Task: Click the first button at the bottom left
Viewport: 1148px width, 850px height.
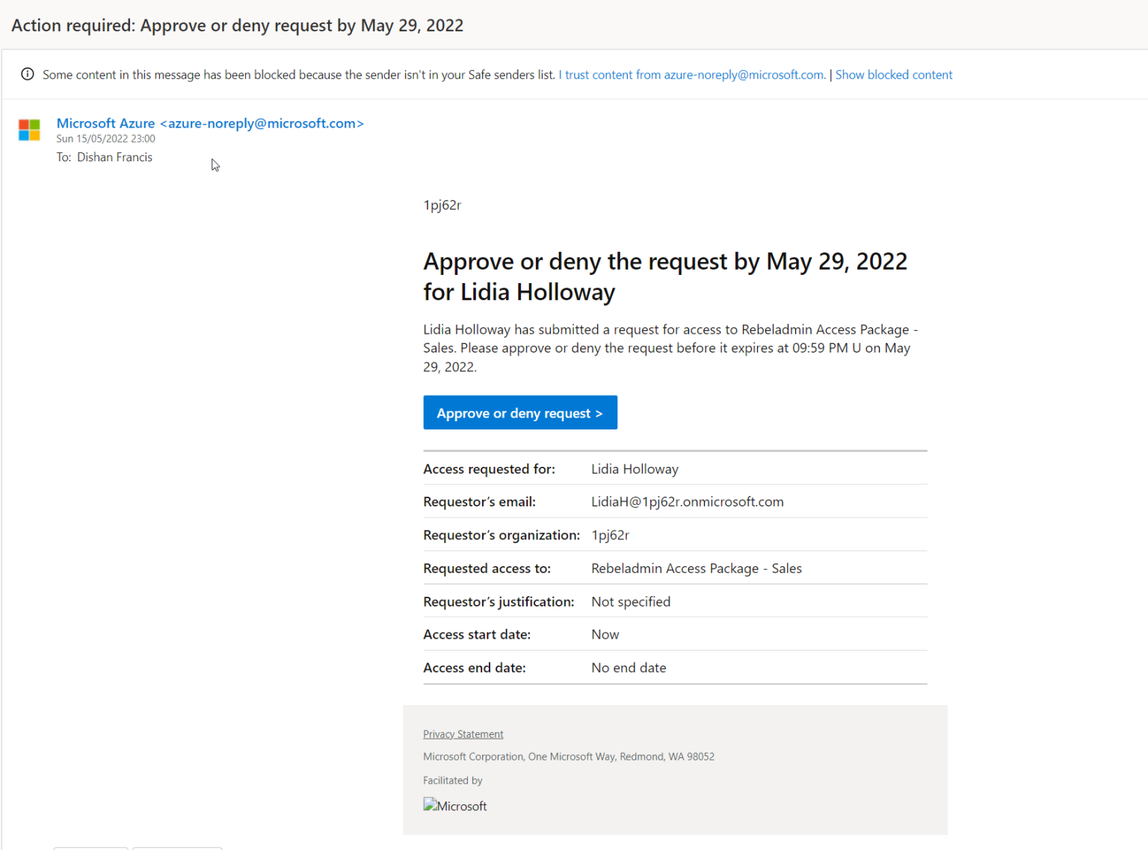Action: pyautogui.click(x=90, y=849)
